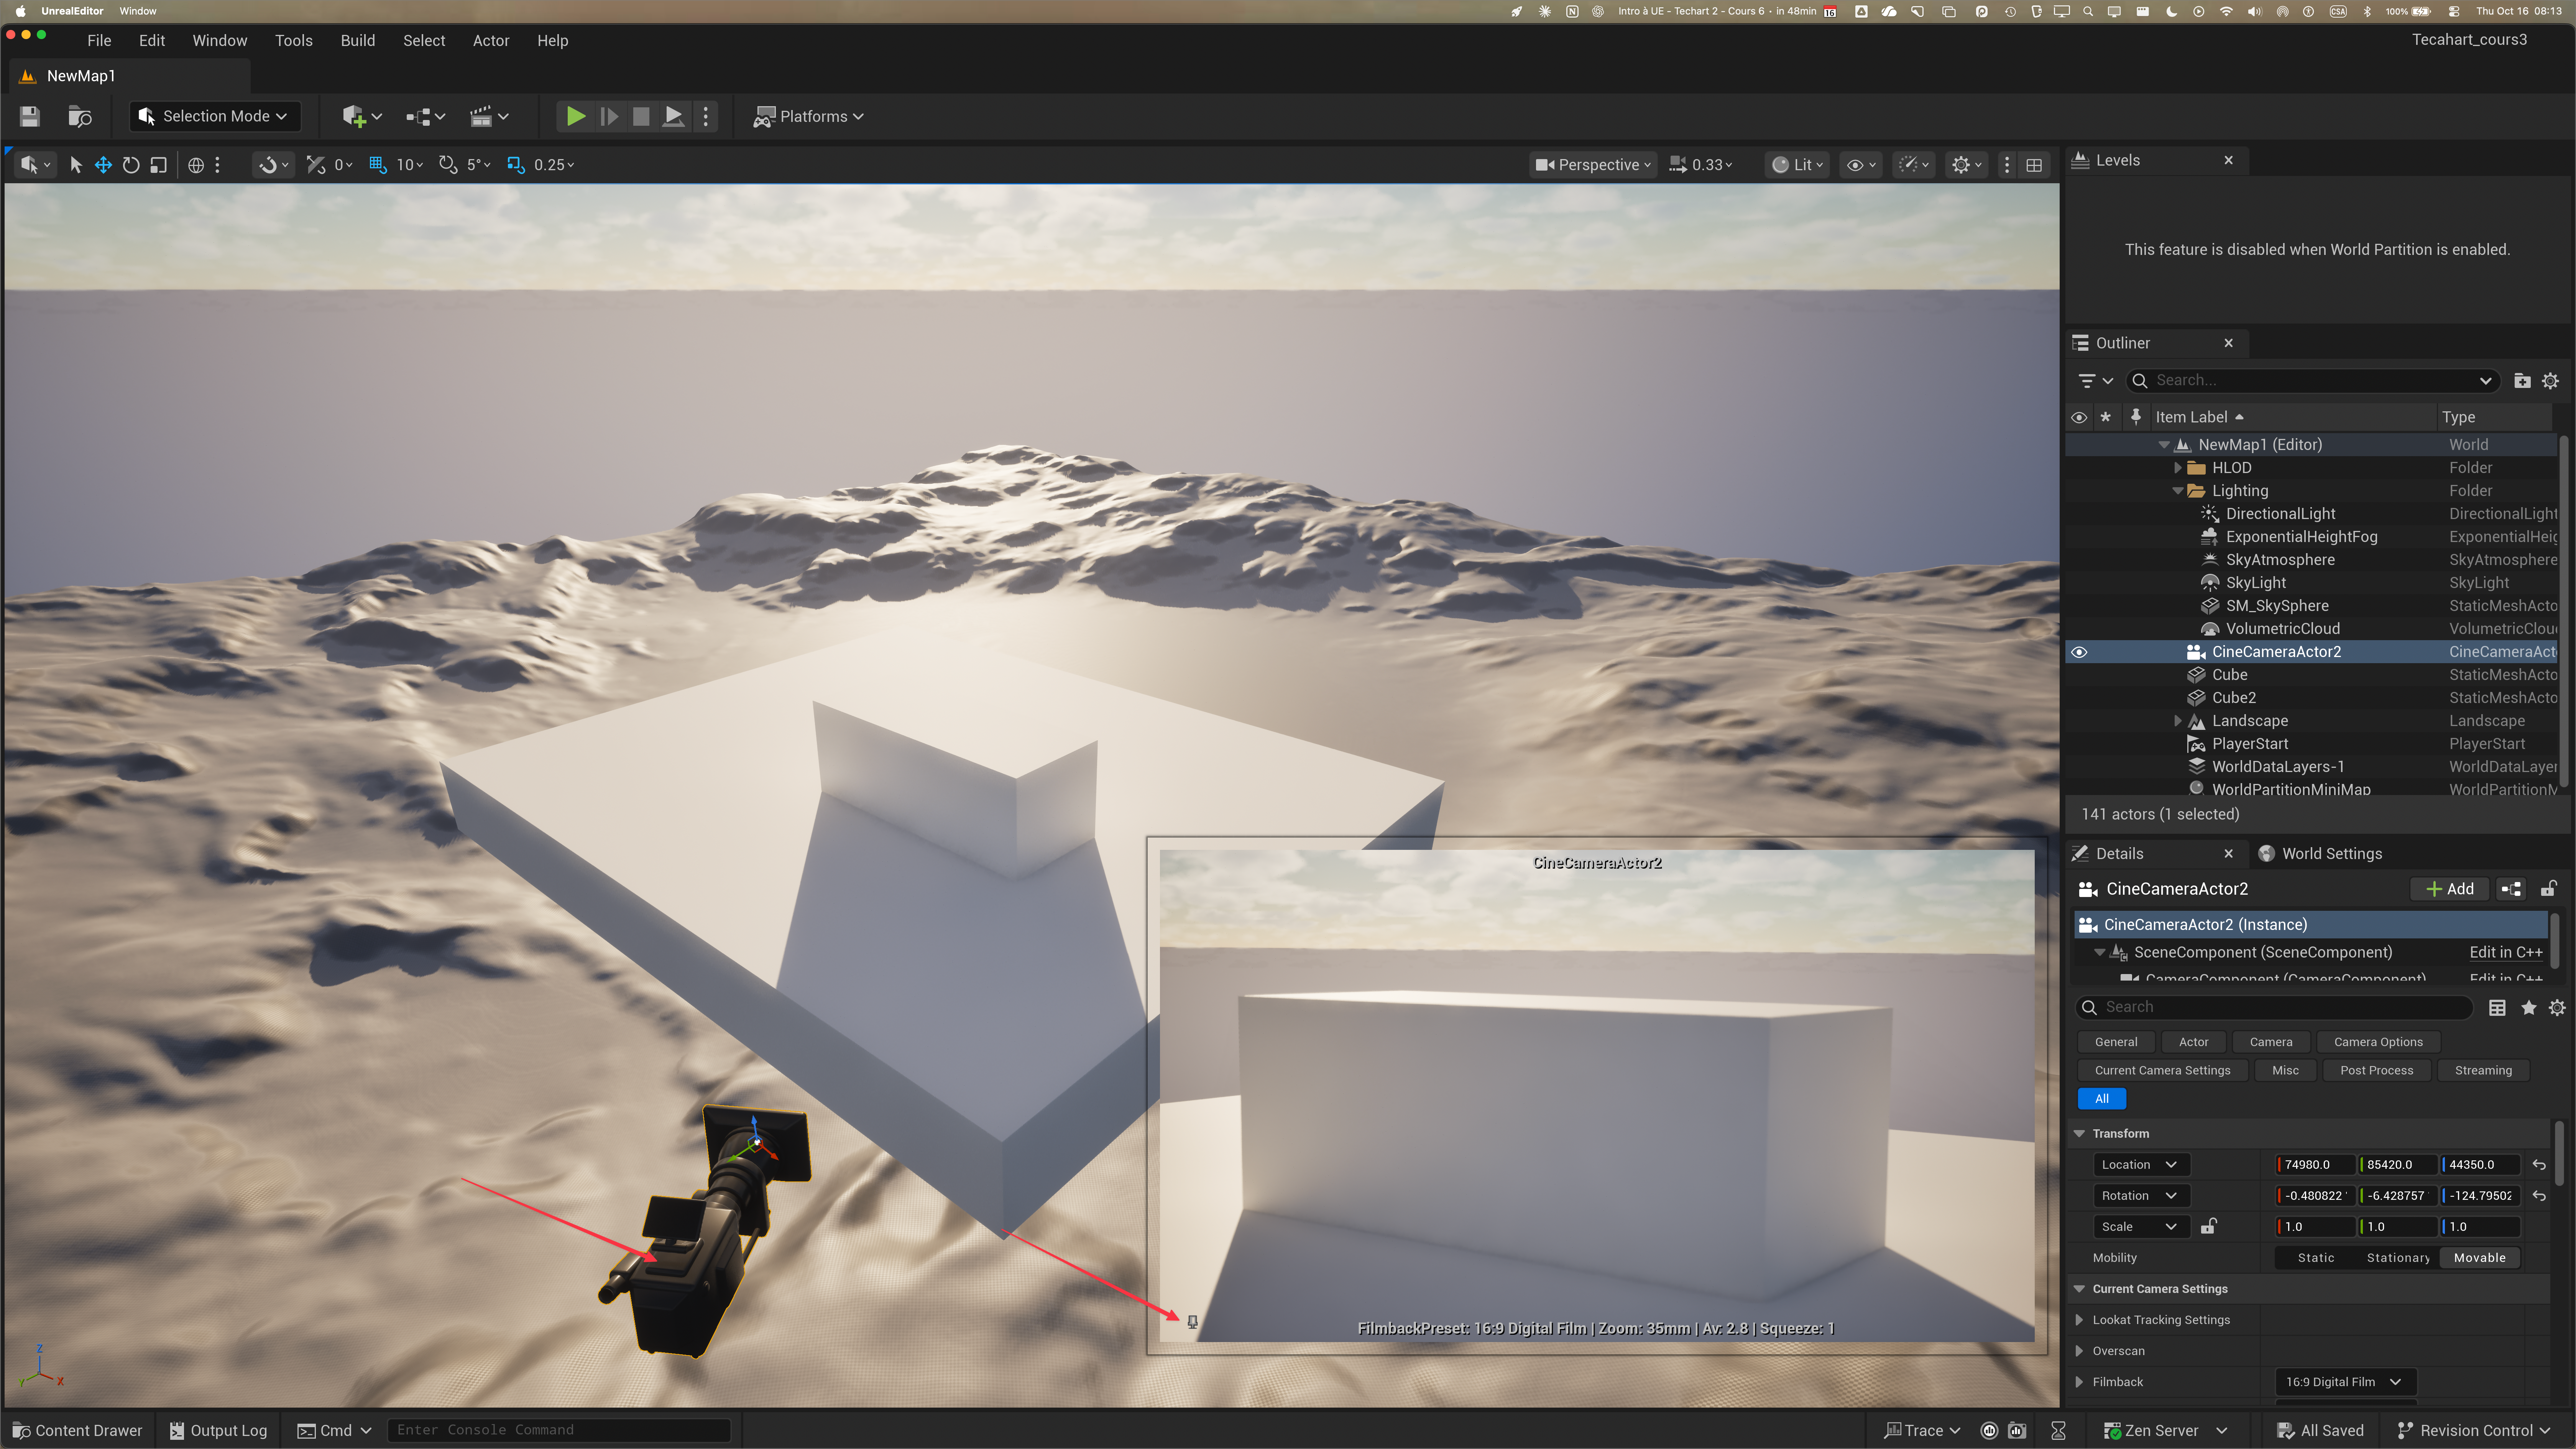
Task: Show favorites with the Details star icon
Action: tap(2529, 1008)
